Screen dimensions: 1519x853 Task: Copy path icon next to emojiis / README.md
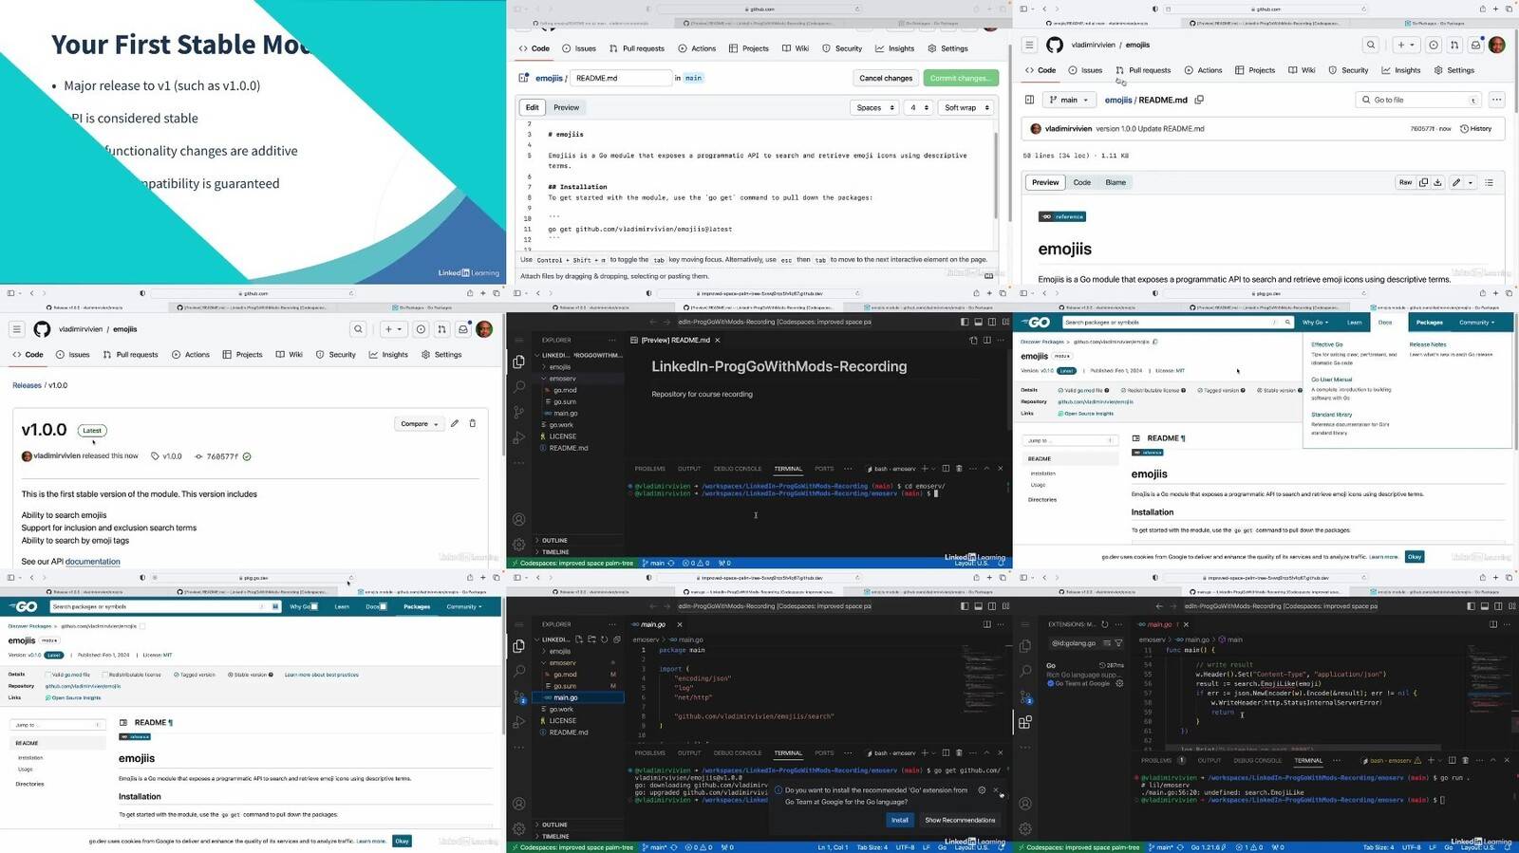[1199, 100]
